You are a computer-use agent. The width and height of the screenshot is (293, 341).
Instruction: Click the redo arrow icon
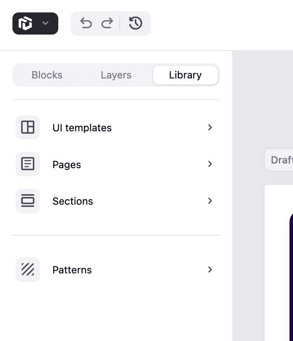[x=107, y=23]
